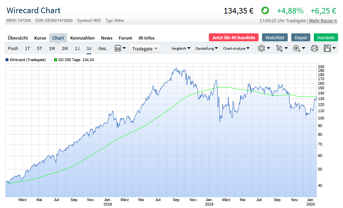Switch chart period to 1T
The image size is (343, 208).
(x=27, y=48)
